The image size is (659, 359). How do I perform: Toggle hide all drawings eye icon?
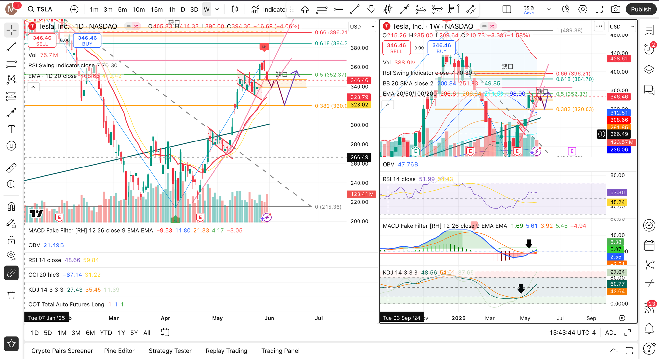[x=11, y=255]
